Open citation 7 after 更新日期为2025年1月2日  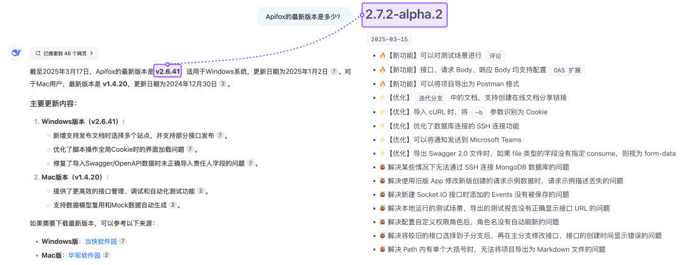[334, 71]
